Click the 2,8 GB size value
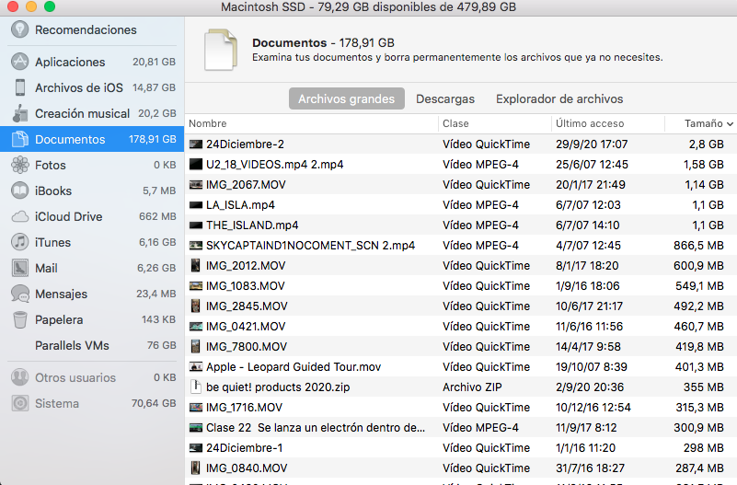 (707, 144)
